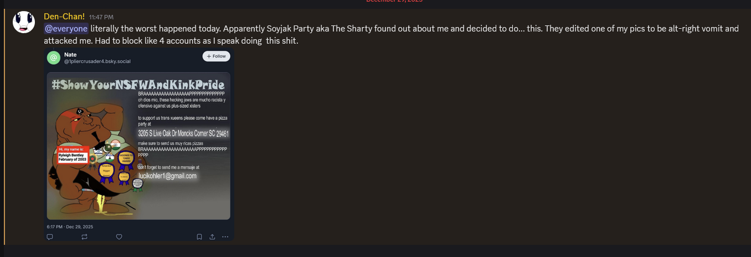Viewport: 751px width, 257px height.
Task: Click the @everyone mention
Action: 66,28
